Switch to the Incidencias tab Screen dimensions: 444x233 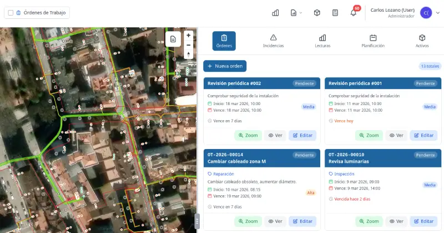coord(273,41)
